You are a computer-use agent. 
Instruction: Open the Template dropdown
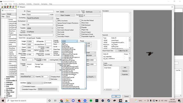pyautogui.click(x=40, y=28)
